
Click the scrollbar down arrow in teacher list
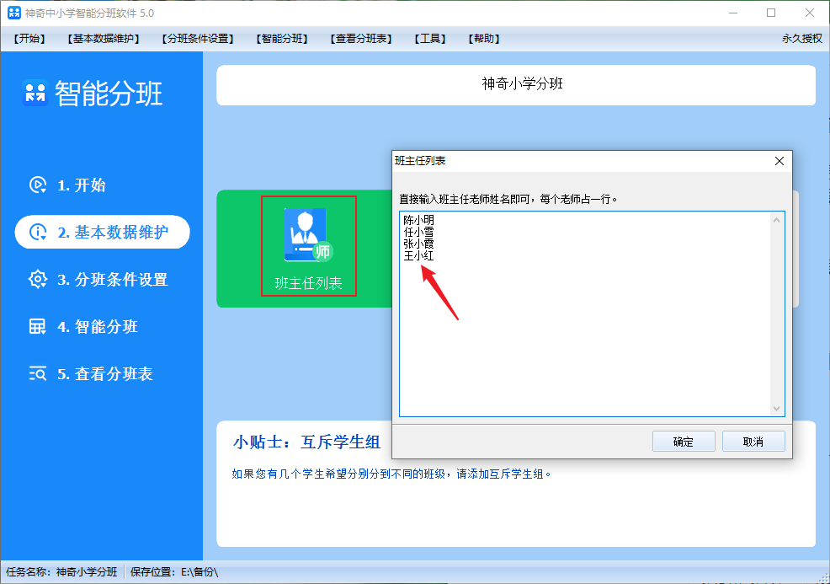[776, 409]
